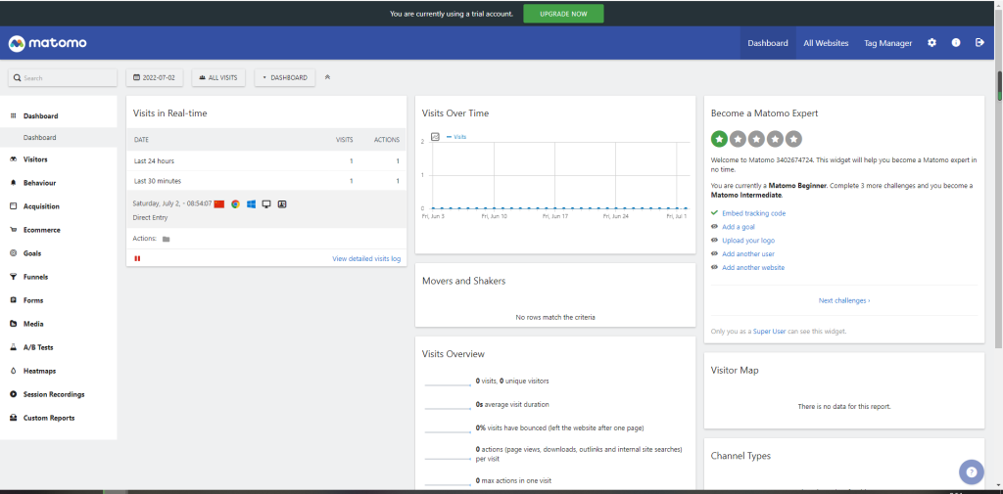Open View detailed visits log link
This screenshot has width=1003, height=494.
366,258
